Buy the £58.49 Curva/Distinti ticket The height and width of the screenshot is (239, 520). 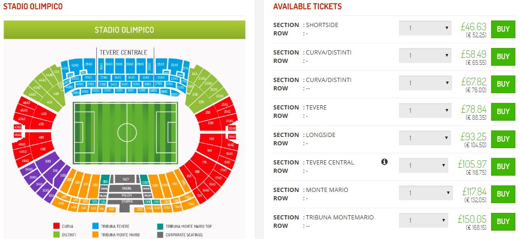pyautogui.click(x=503, y=56)
